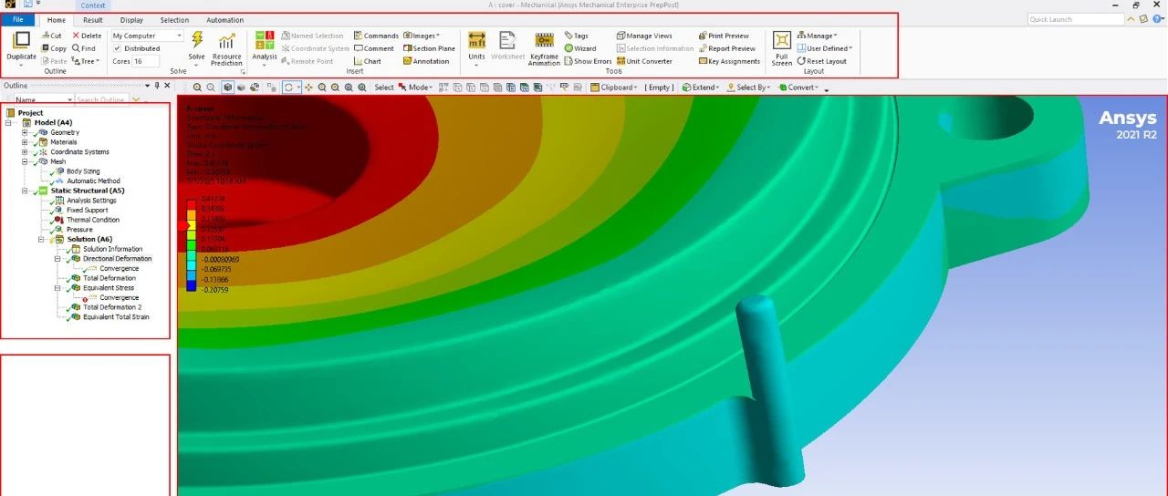
Task: Open the Tree dropdown in Outline group
Action: [84, 61]
